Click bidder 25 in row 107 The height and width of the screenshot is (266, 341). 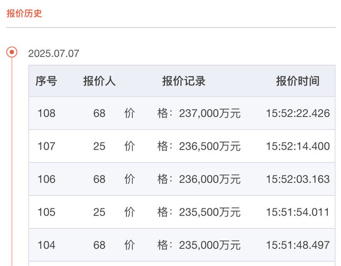coord(99,146)
